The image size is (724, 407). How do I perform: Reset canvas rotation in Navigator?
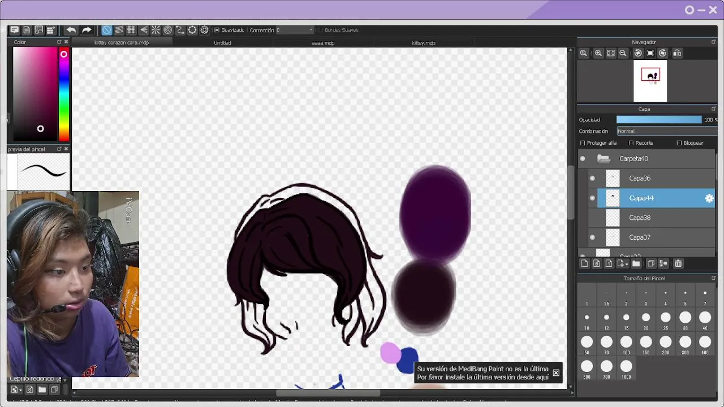click(x=650, y=53)
